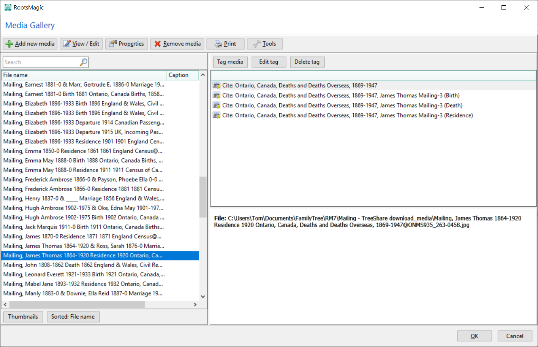Screen dimensions: 538x347
Task: Click the Tools button label
Action: click(x=269, y=44)
